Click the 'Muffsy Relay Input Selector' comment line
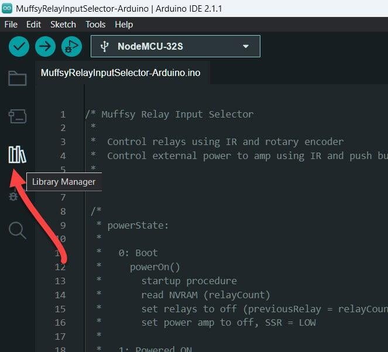This screenshot has height=352, width=388. [x=169, y=114]
